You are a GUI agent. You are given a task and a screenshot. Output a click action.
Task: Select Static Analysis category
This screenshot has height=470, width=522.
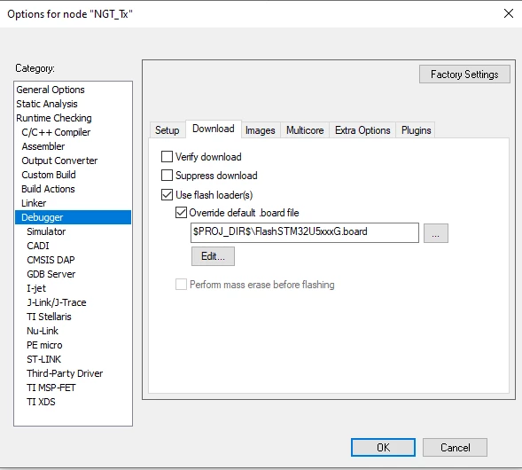coord(73,104)
